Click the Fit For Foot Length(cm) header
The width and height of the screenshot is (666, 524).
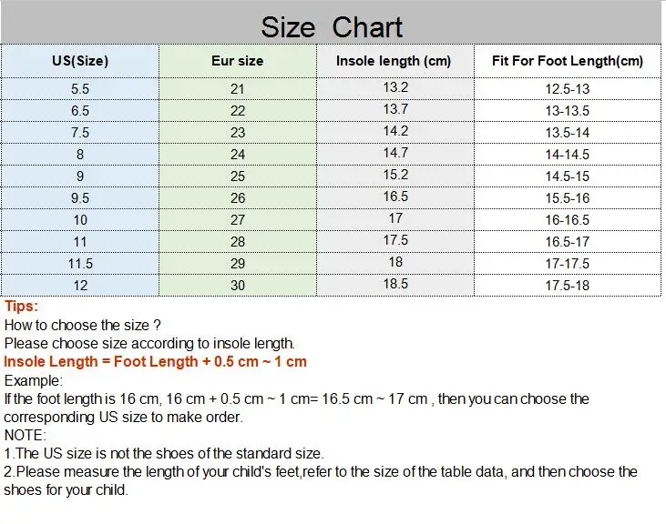568,61
